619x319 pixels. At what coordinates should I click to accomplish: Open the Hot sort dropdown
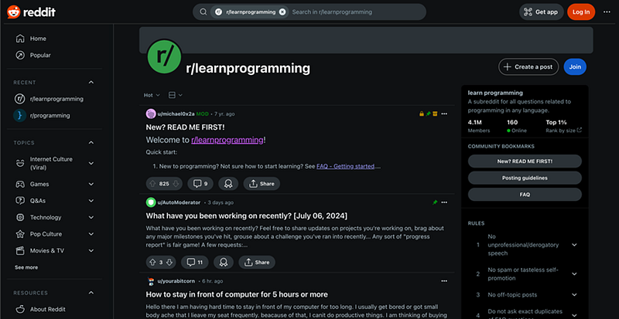coord(152,95)
